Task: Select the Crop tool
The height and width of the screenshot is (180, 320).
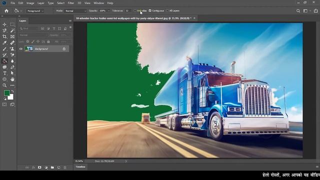Action: (4, 36)
